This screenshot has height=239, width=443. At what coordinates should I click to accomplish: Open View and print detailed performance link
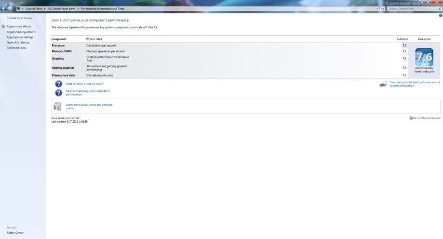point(415,84)
